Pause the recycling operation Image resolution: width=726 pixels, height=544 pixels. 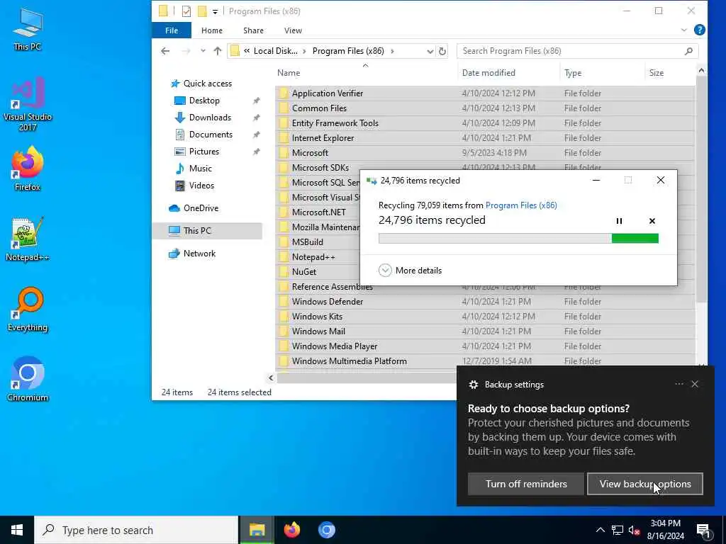click(x=619, y=221)
